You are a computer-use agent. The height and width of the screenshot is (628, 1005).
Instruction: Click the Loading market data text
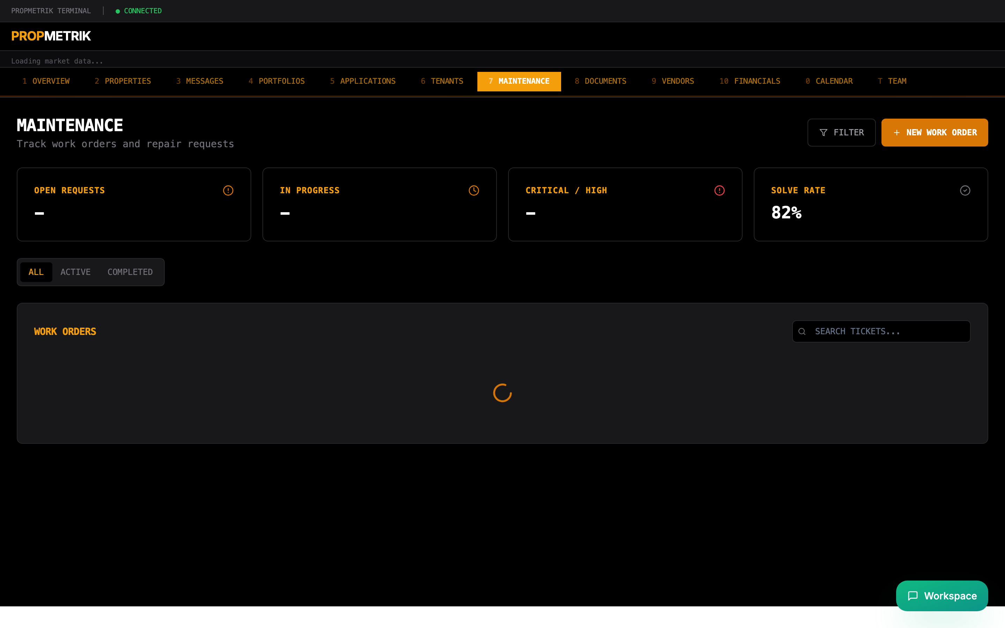[x=57, y=61]
